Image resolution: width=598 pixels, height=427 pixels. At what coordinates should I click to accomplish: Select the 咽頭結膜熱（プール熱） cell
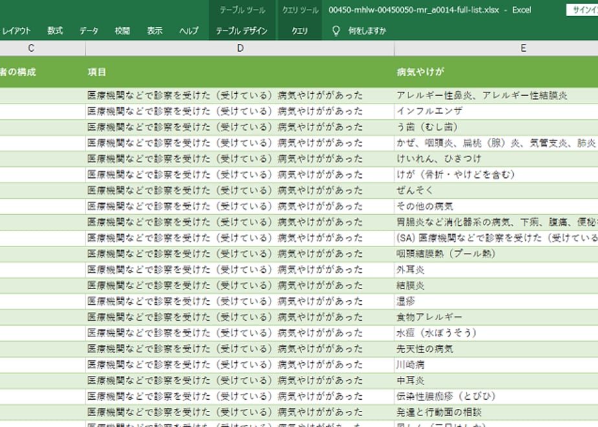(x=496, y=254)
